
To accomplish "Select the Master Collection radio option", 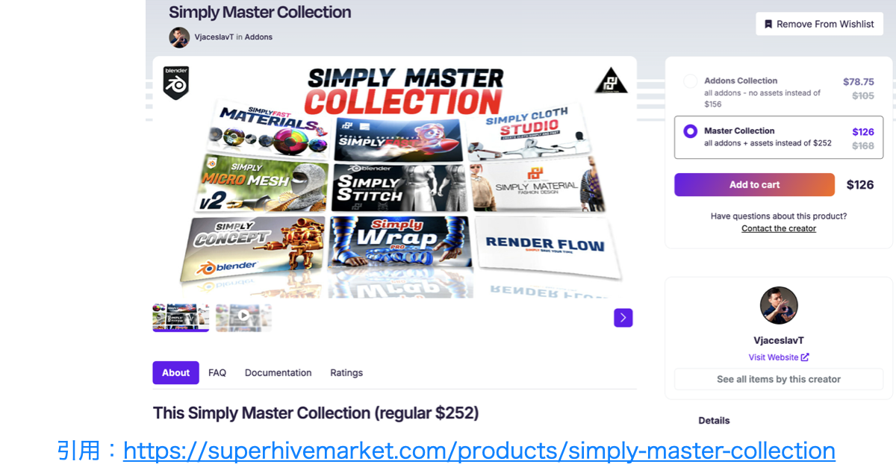I will point(690,131).
